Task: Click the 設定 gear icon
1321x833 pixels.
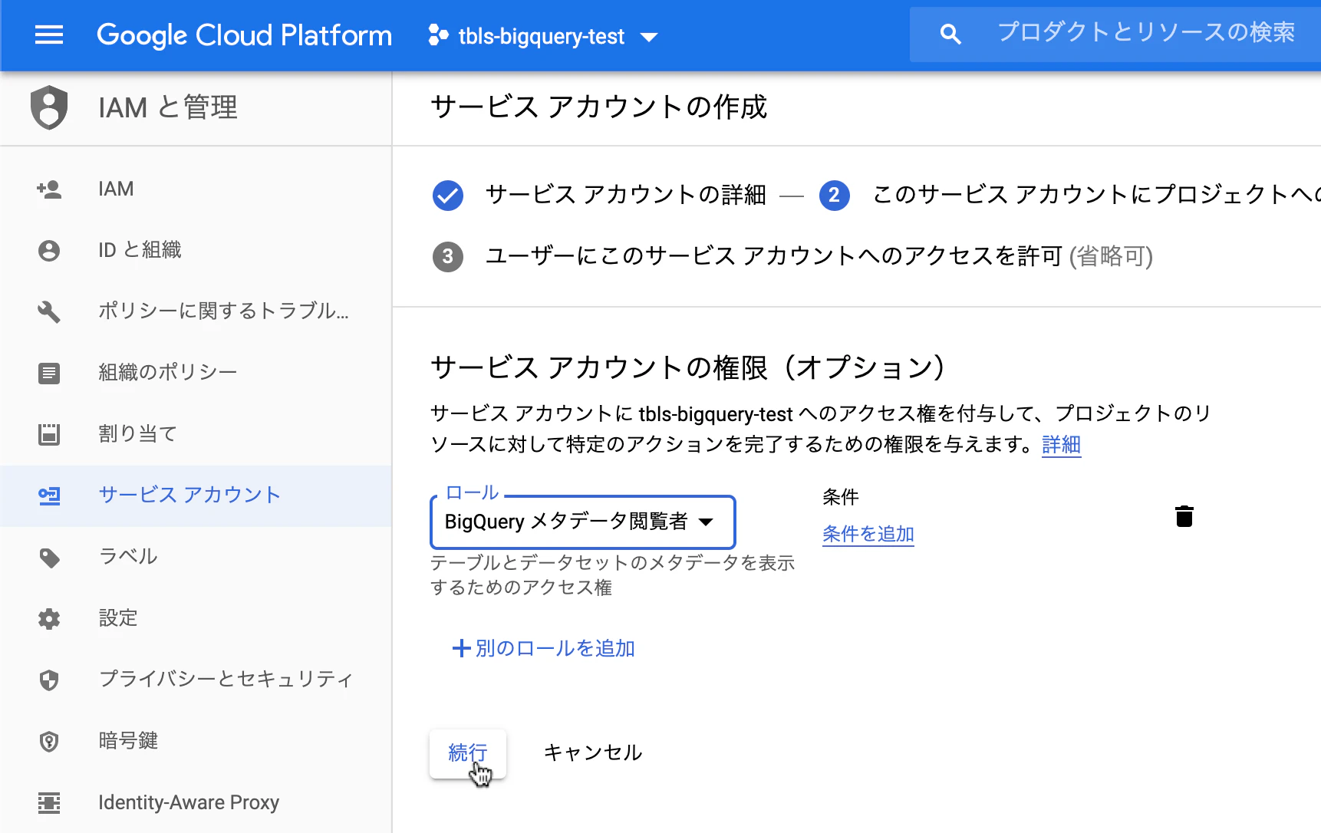Action: point(49,619)
